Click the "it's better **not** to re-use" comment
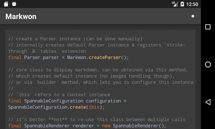This screenshot has width=215, height=129. 97,120
